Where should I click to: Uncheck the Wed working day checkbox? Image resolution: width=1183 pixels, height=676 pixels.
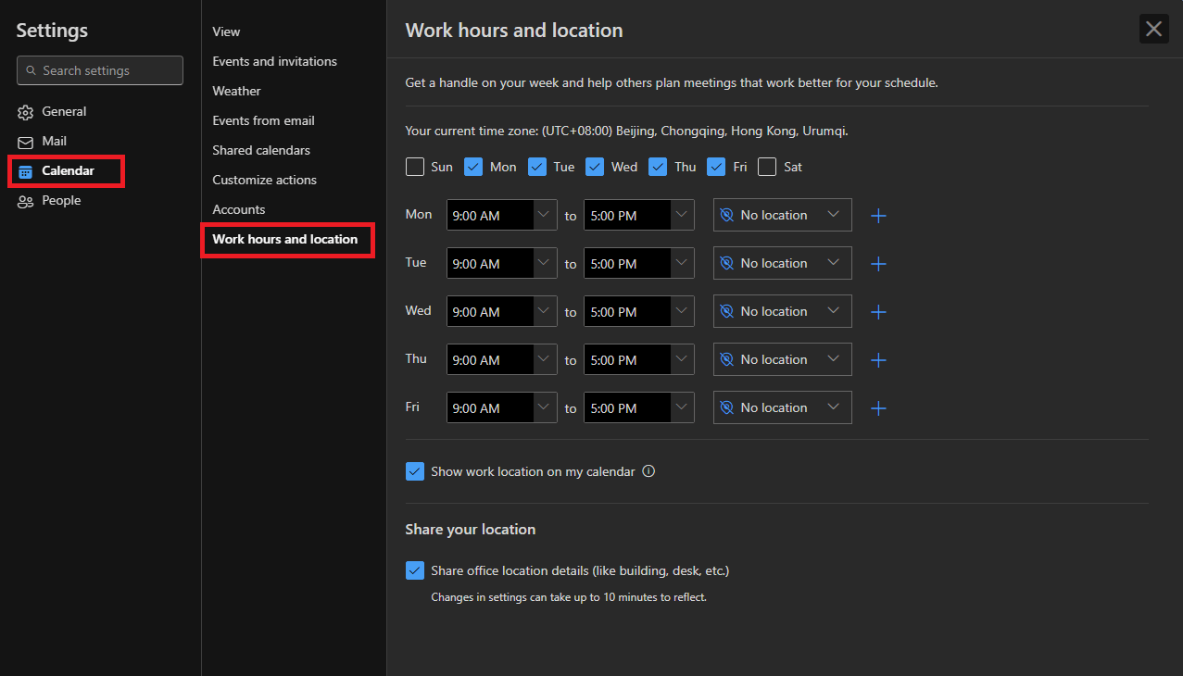[x=595, y=167]
